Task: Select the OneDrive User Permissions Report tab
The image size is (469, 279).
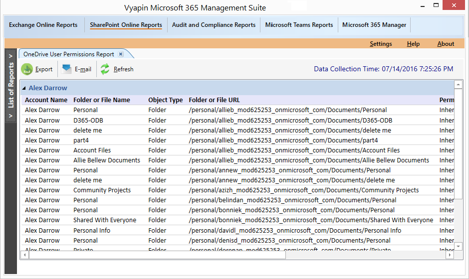Action: pos(68,54)
